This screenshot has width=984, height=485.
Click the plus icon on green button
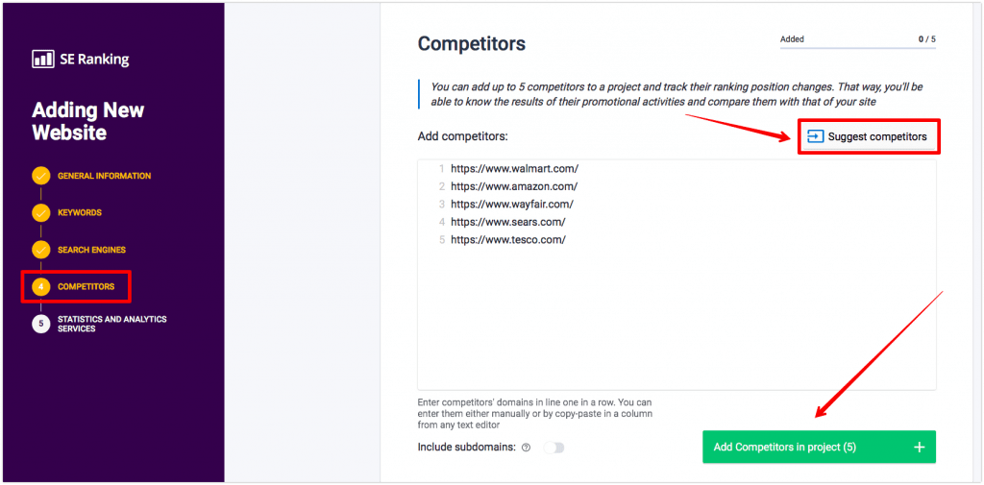pyautogui.click(x=920, y=447)
